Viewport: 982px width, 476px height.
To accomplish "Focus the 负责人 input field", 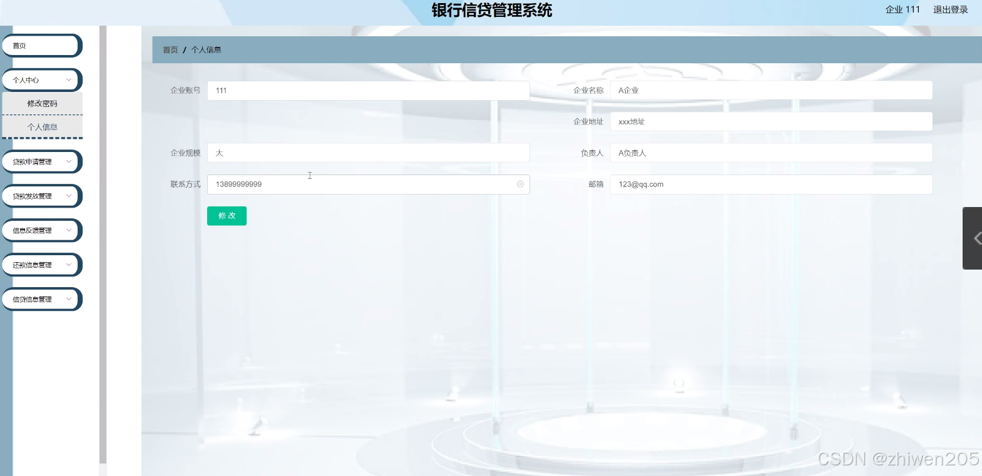I will (771, 153).
